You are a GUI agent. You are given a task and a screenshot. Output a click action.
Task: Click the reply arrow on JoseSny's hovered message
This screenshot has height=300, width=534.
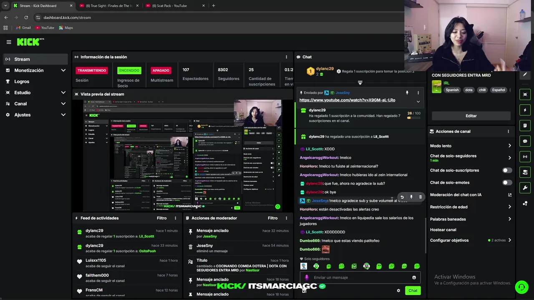pyautogui.click(x=402, y=197)
